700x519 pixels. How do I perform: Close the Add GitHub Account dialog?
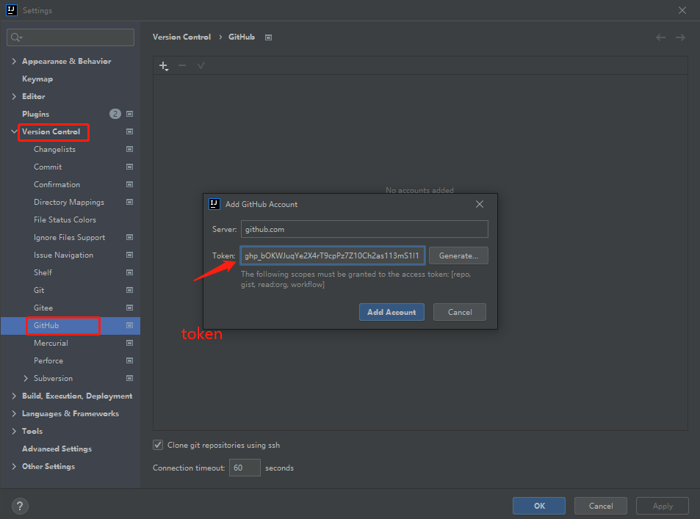pyautogui.click(x=480, y=204)
